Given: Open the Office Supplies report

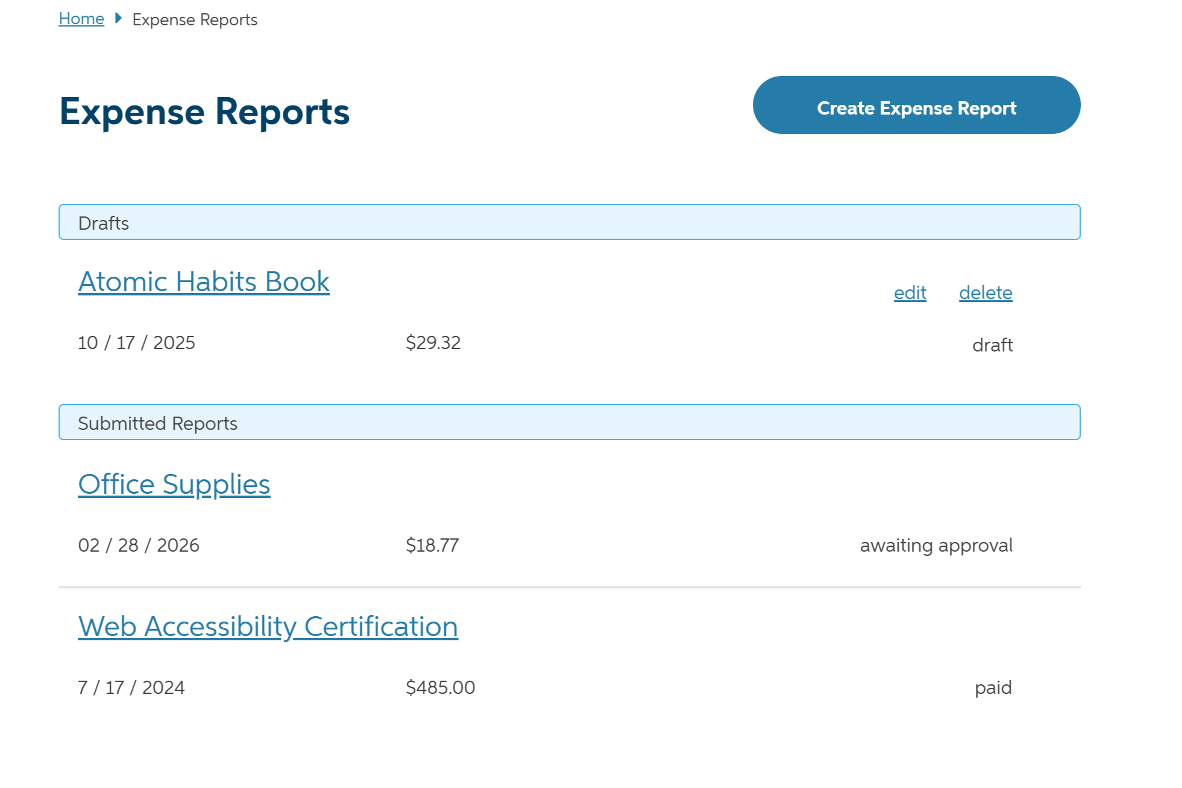Looking at the screenshot, I should coord(174,484).
